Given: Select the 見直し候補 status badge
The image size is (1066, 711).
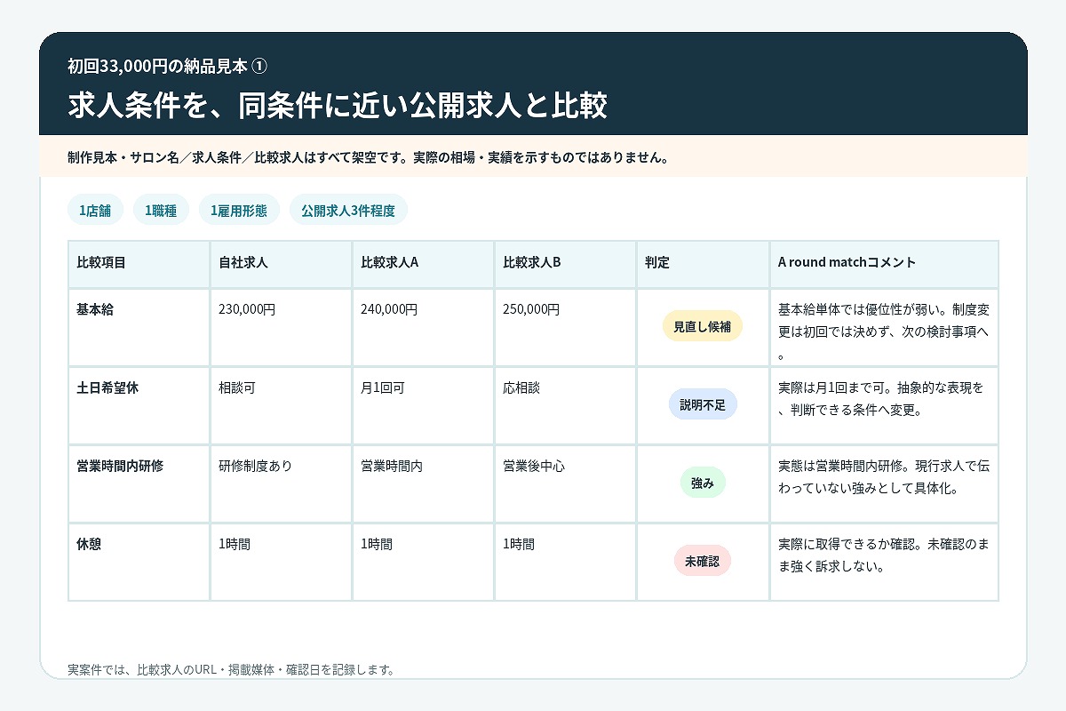Looking at the screenshot, I should pyautogui.click(x=703, y=326).
